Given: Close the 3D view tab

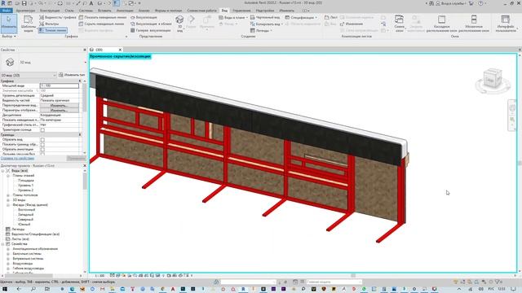Looking at the screenshot, I should (x=120, y=50).
